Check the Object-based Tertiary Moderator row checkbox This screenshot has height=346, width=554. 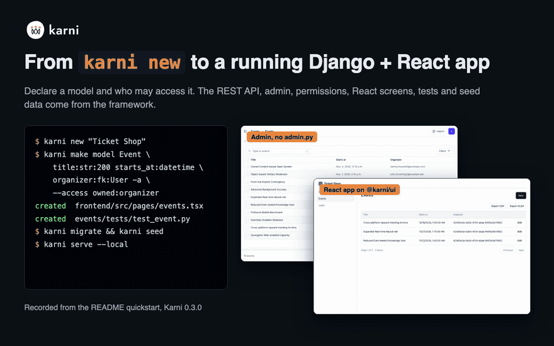pos(247,174)
